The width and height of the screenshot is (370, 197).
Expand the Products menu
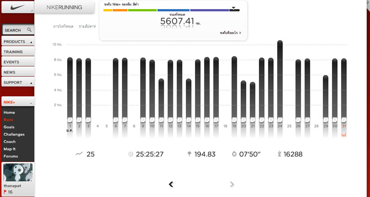pos(17,42)
